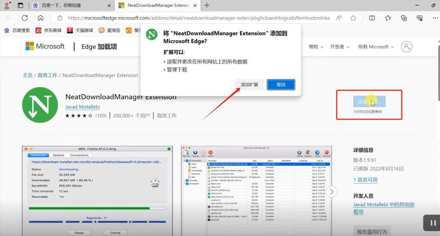
Task: Open the download list window screenshot
Action: pos(257,191)
